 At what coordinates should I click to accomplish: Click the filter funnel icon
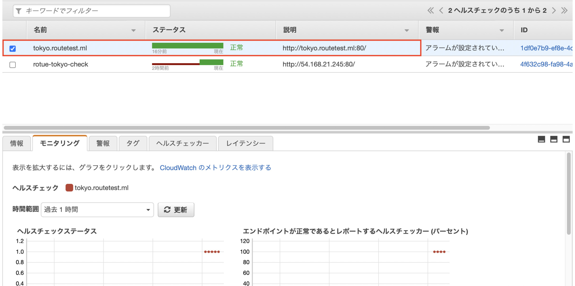click(x=19, y=11)
